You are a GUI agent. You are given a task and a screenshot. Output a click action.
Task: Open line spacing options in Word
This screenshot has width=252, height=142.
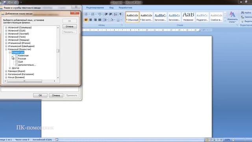tap(106, 20)
